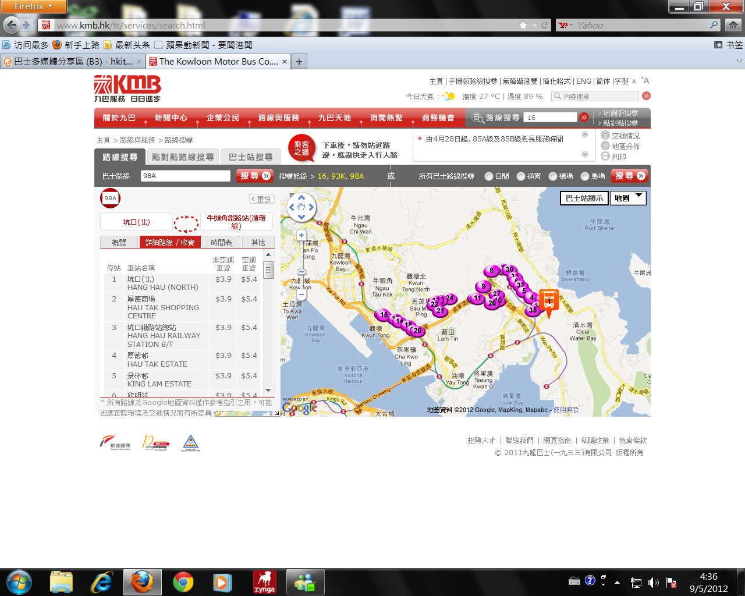Select the 日間 daytime radio button
Screen dimensions: 745x596
pyautogui.click(x=489, y=176)
